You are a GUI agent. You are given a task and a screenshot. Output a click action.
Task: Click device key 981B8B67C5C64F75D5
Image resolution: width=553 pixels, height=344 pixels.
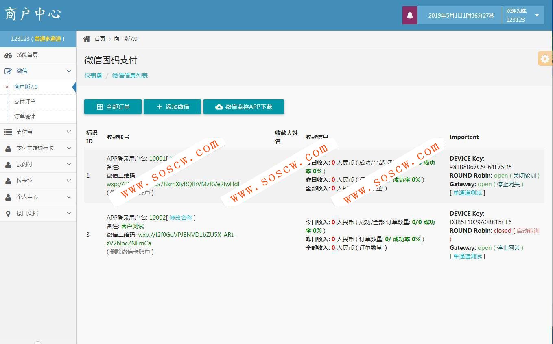point(481,167)
